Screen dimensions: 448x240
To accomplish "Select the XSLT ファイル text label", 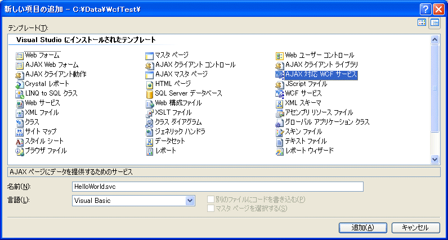I will coord(173,112).
